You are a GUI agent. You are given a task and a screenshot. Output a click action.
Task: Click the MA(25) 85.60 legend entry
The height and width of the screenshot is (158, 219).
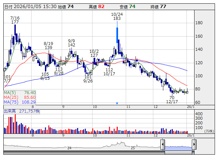(x=19, y=97)
